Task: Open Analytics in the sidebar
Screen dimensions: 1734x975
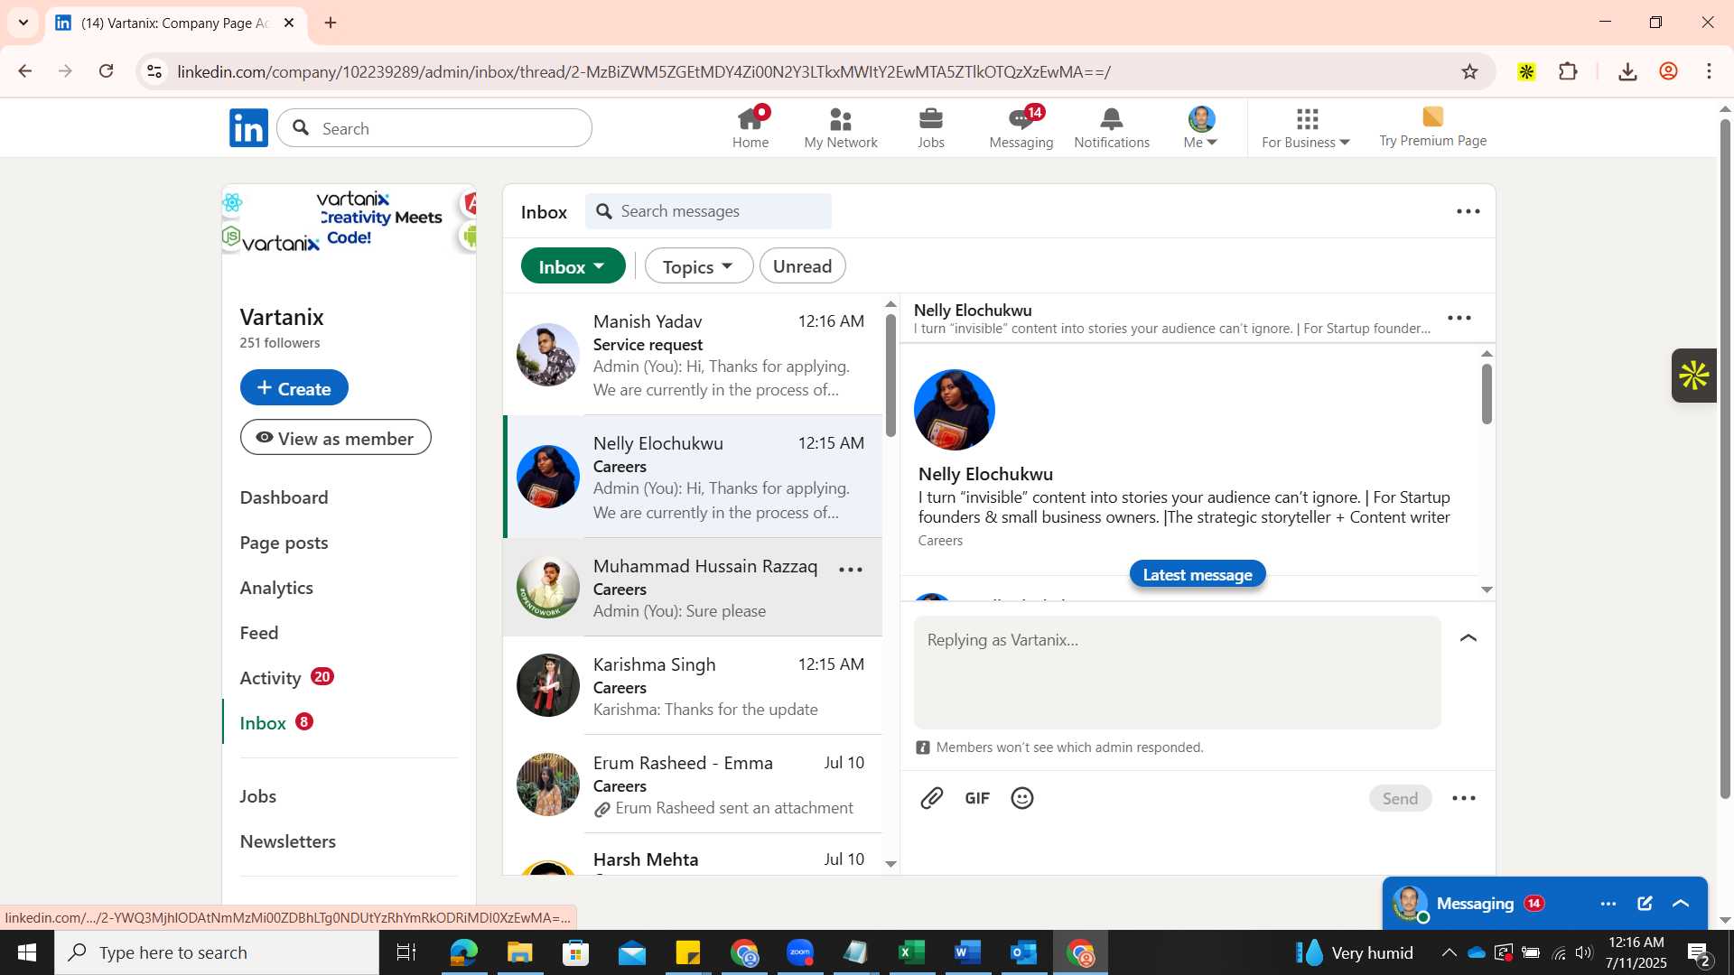Action: (x=276, y=588)
